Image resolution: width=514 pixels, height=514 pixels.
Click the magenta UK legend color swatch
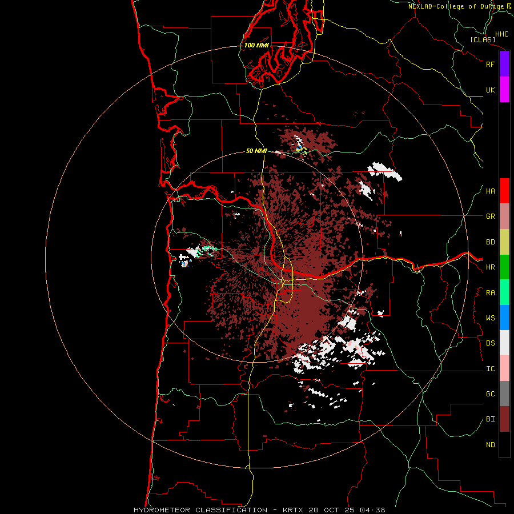(504, 90)
